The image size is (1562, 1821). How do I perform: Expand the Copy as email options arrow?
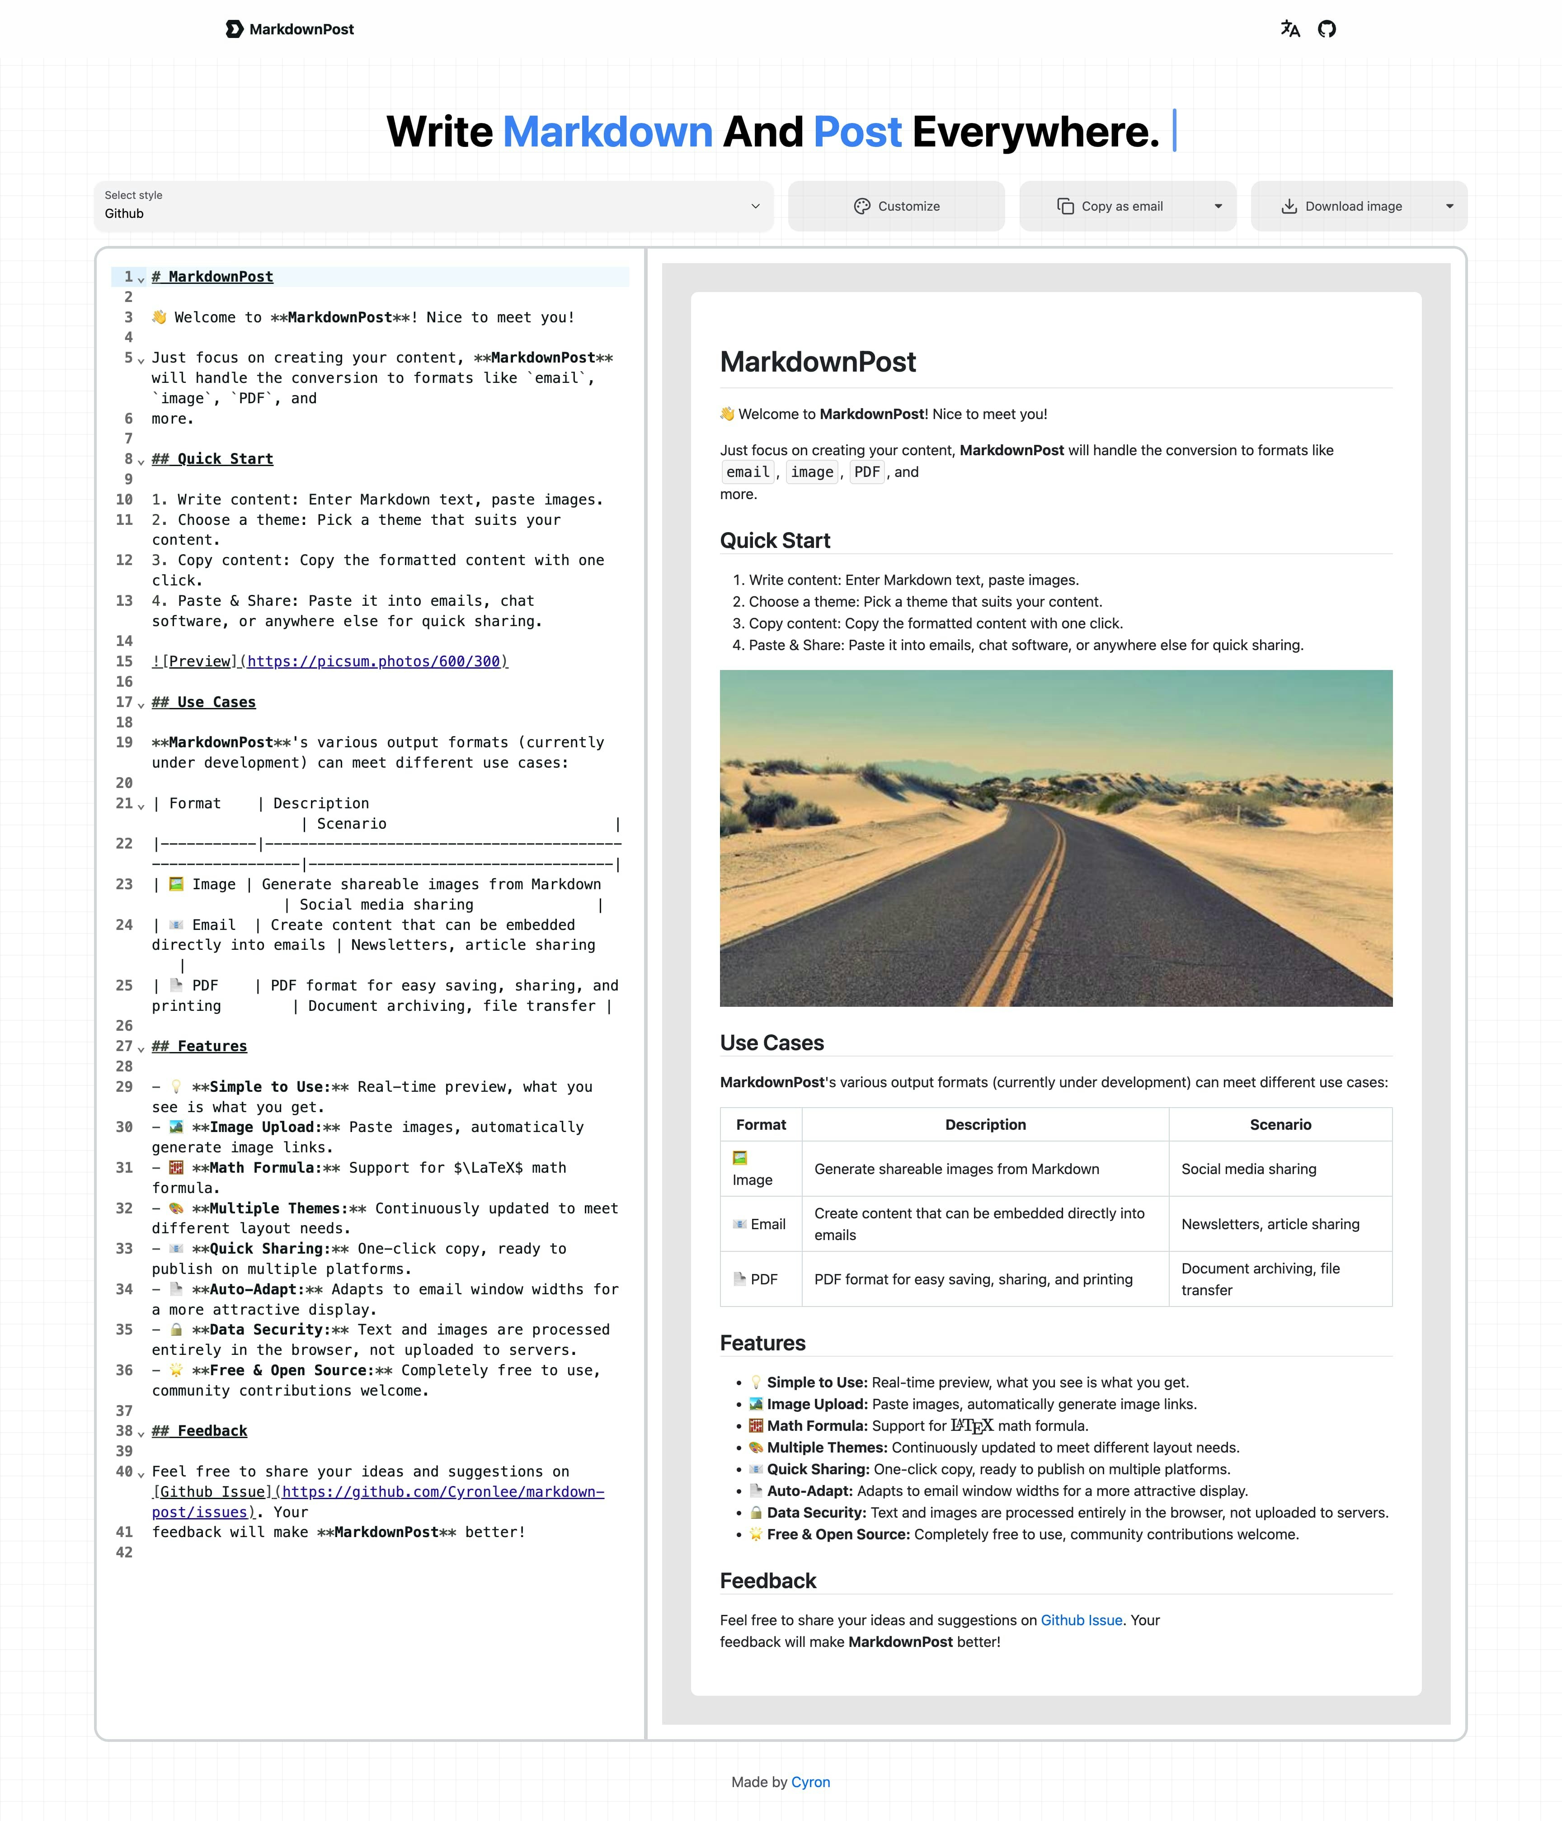(x=1218, y=207)
